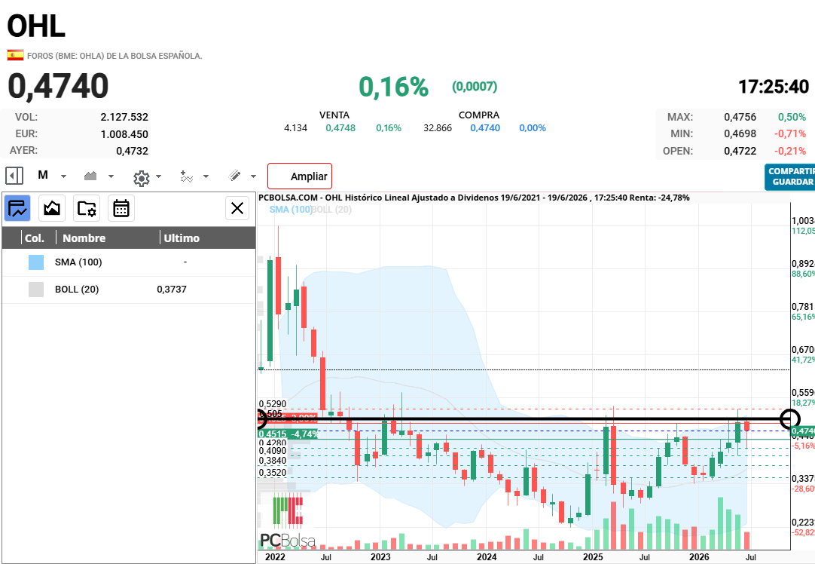Image resolution: width=815 pixels, height=564 pixels.
Task: Click the 0,16% change percentage
Action: (393, 87)
